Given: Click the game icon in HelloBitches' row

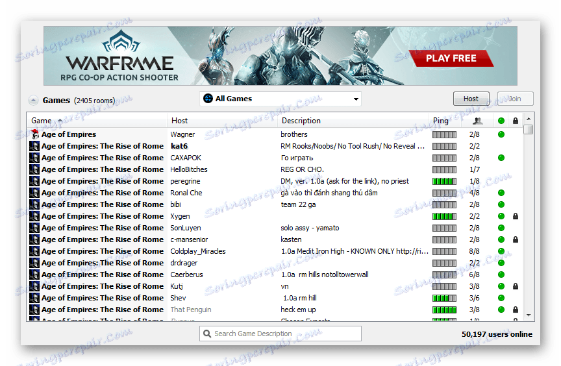Looking at the screenshot, I should click(x=34, y=169).
